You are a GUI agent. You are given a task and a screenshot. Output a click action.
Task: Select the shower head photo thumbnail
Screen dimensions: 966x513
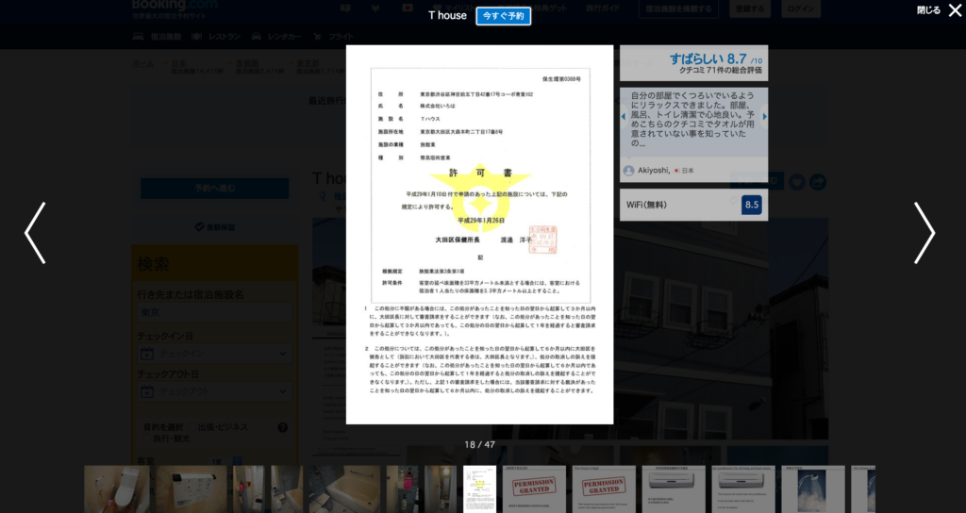[x=811, y=488]
